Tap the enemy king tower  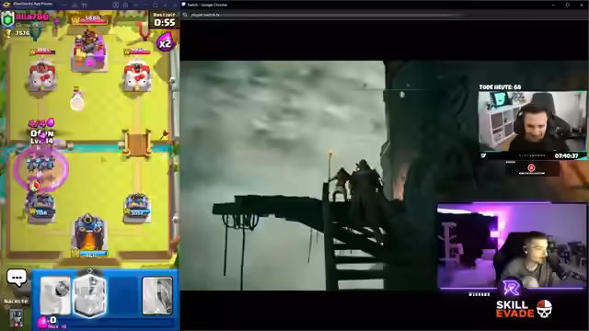(89, 51)
